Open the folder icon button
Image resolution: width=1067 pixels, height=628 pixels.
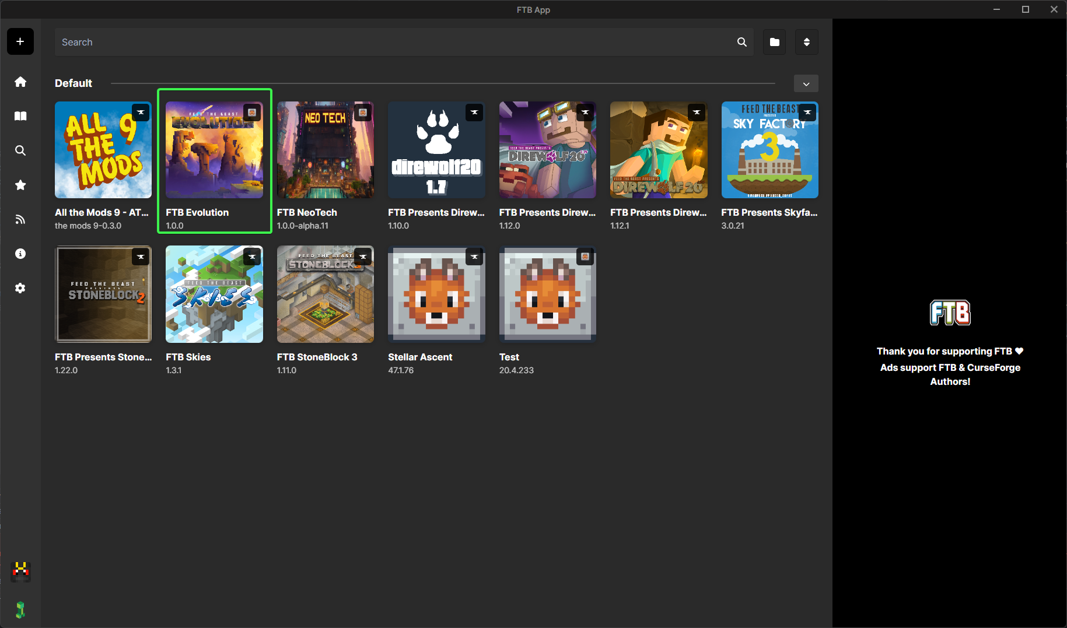(775, 42)
